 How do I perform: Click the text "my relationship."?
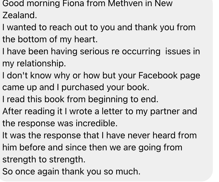click(x=34, y=64)
